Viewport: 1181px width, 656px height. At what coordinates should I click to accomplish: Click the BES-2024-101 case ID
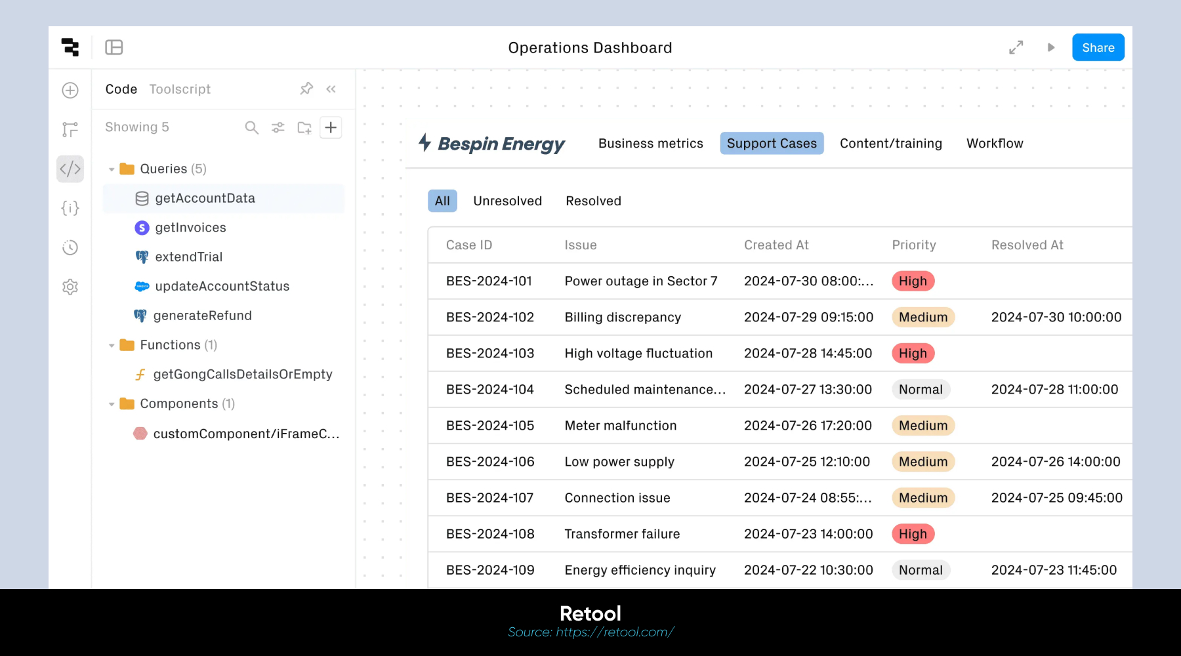tap(489, 281)
